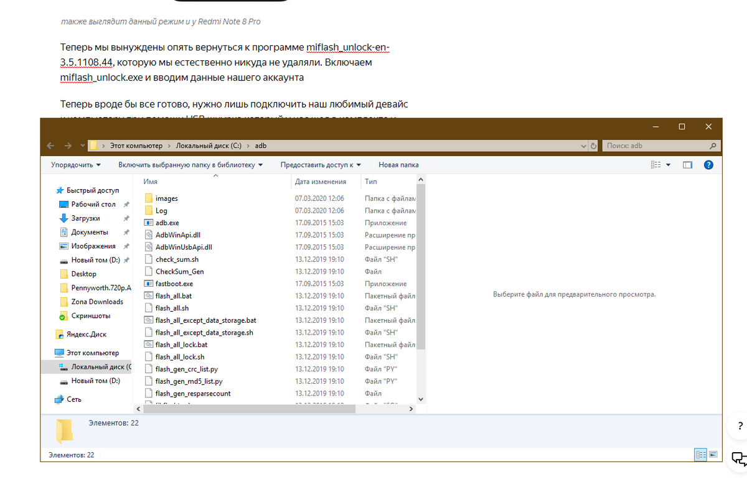
Task: Toggle the preview pane button
Action: 687,165
